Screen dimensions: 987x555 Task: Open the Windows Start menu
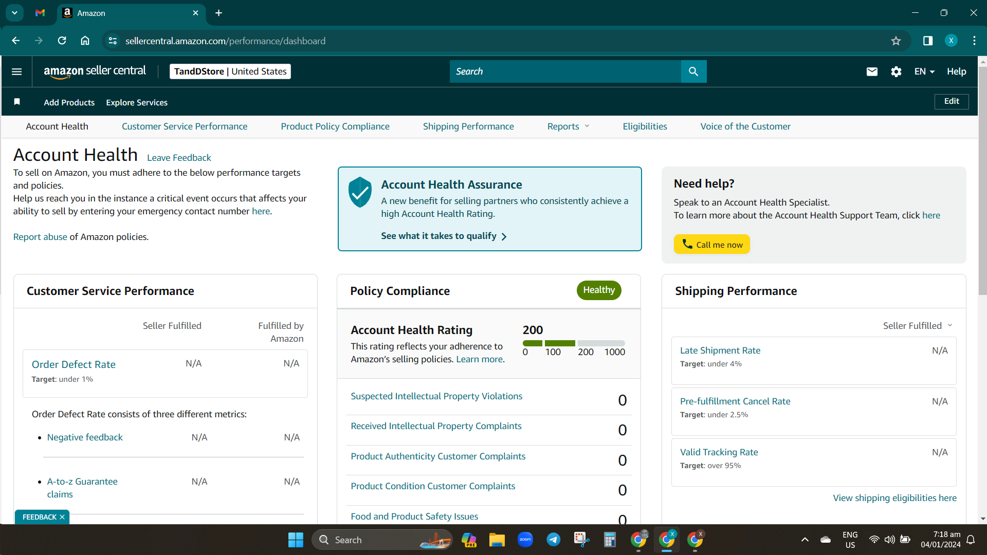pos(296,540)
